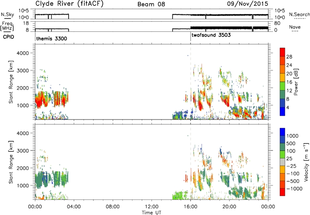Click '3000' on the velocity panel axis
310x215 pixels.
click(22, 151)
